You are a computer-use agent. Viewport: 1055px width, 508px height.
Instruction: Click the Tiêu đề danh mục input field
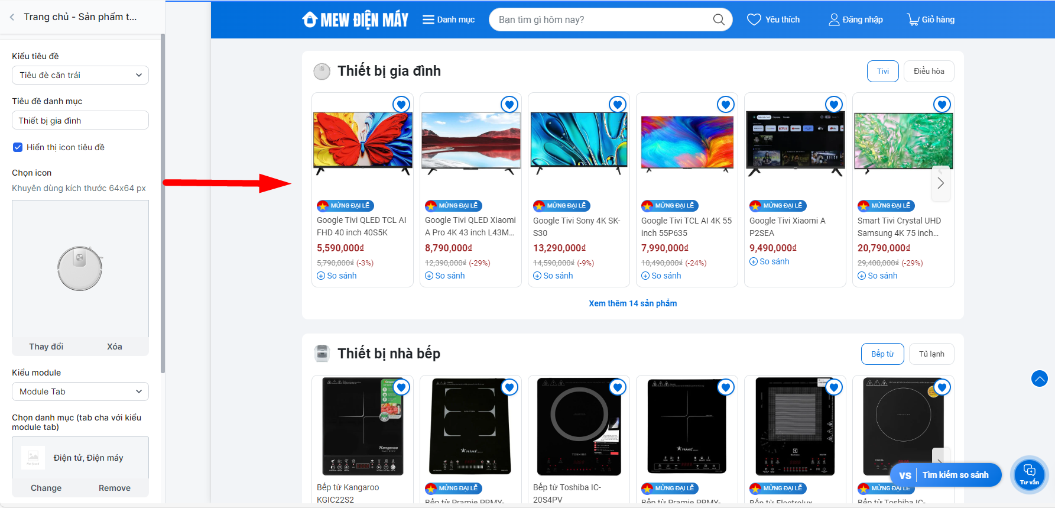[80, 120]
